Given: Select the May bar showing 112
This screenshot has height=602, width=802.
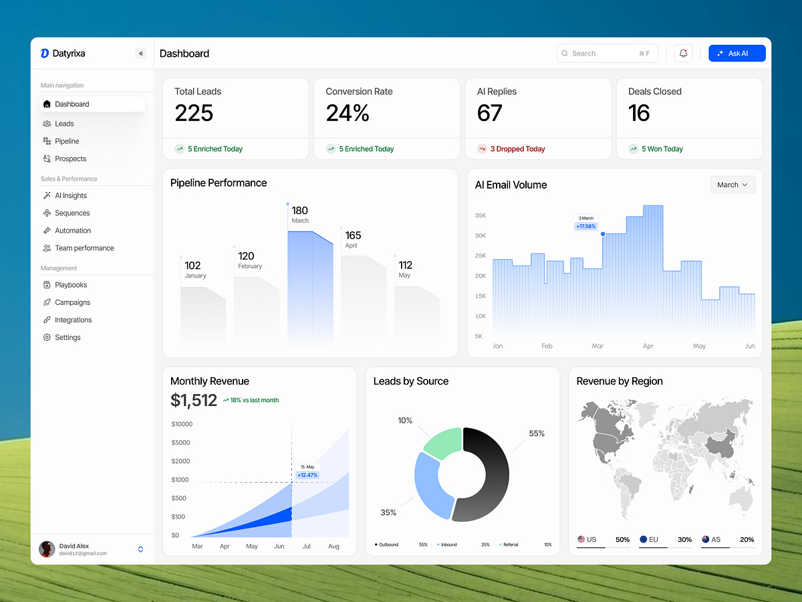Looking at the screenshot, I should point(417,316).
